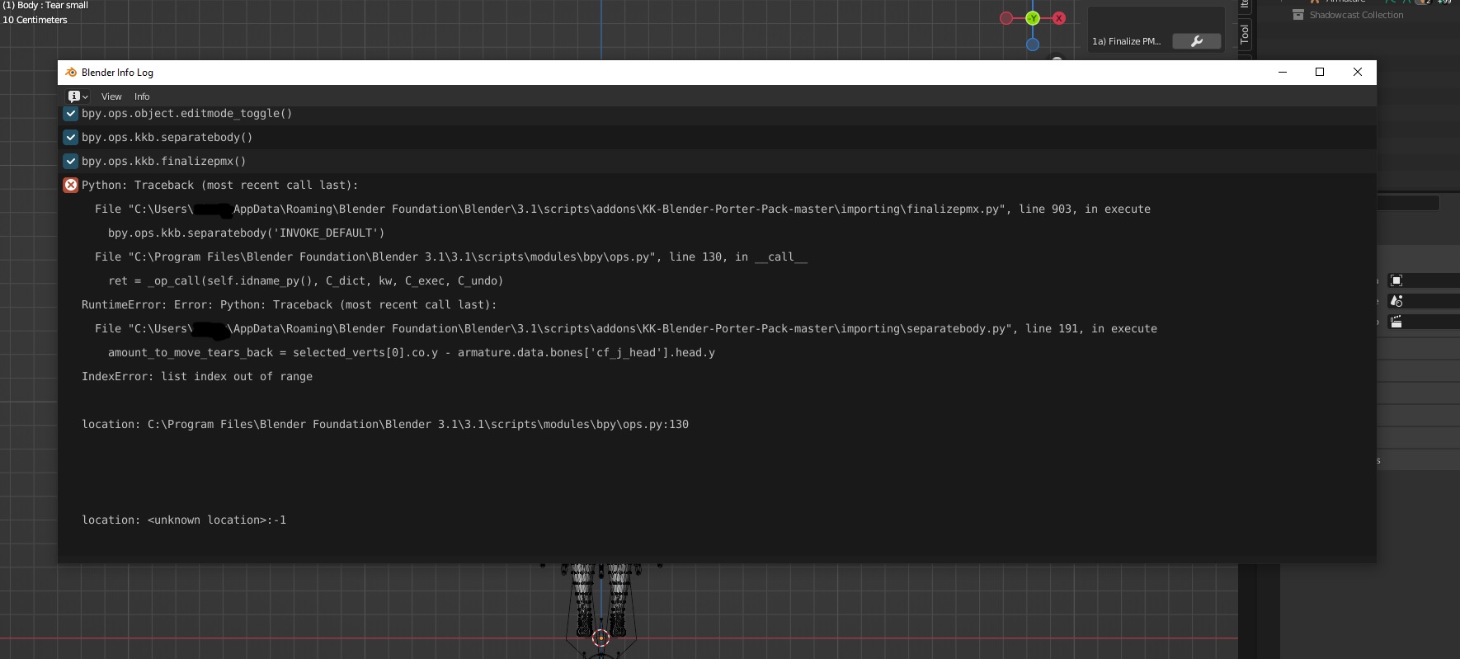The image size is (1460, 659).
Task: Select the bpy.ops.kkb.finalizepmx() log line
Action: 163,162
